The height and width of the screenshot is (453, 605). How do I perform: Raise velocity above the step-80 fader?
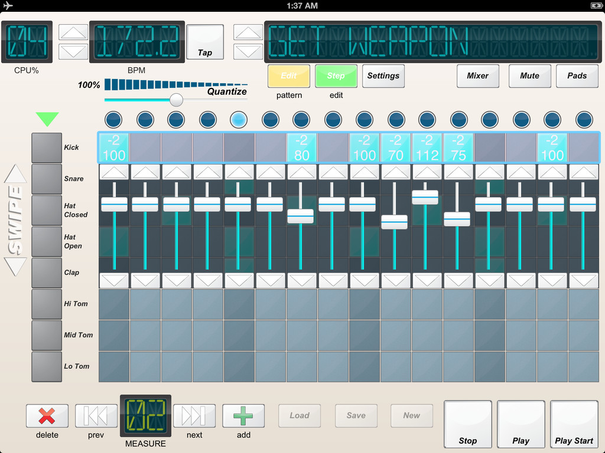[x=302, y=172]
